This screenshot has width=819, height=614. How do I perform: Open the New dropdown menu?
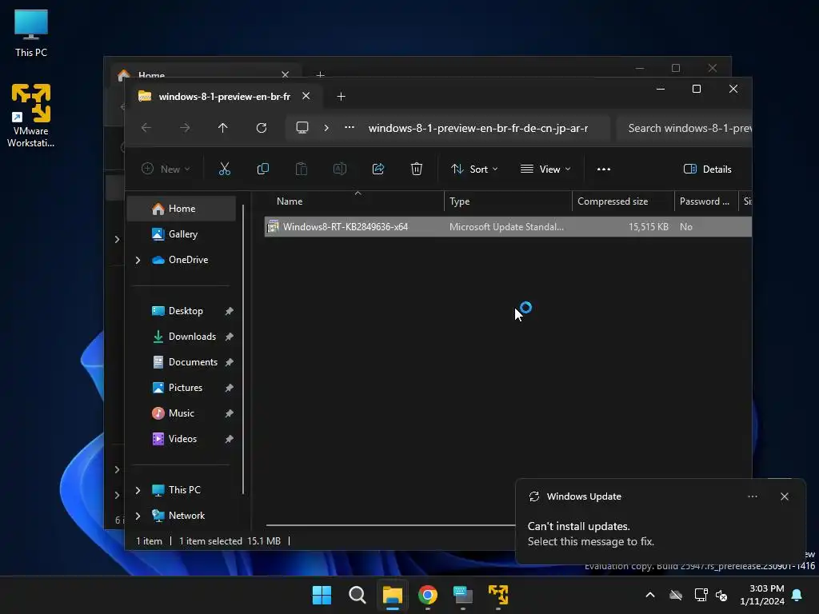[166, 169]
